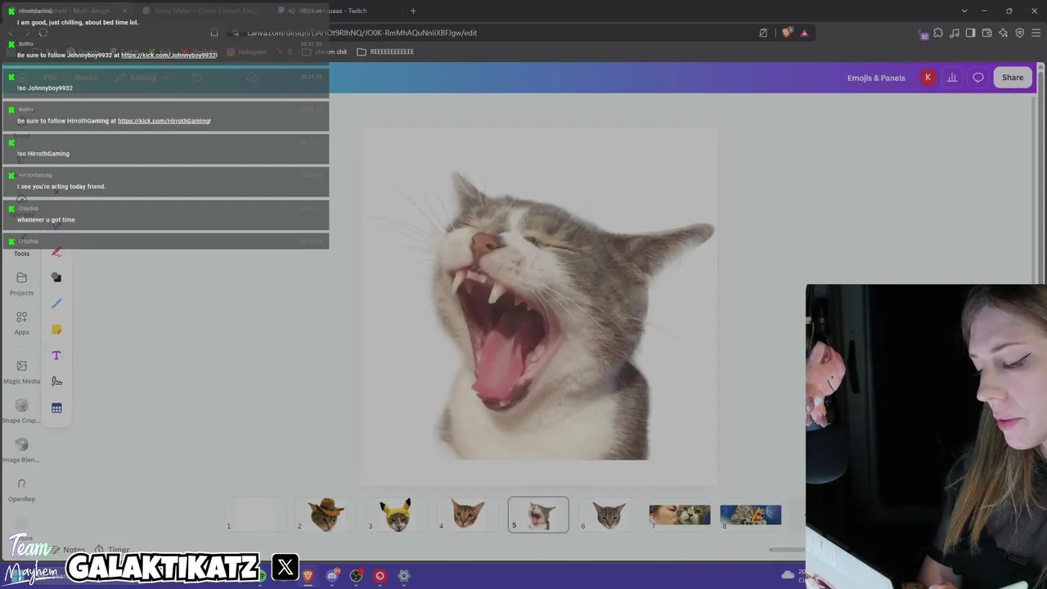Open the Magic Media app
The width and height of the screenshot is (1047, 589).
(x=22, y=371)
